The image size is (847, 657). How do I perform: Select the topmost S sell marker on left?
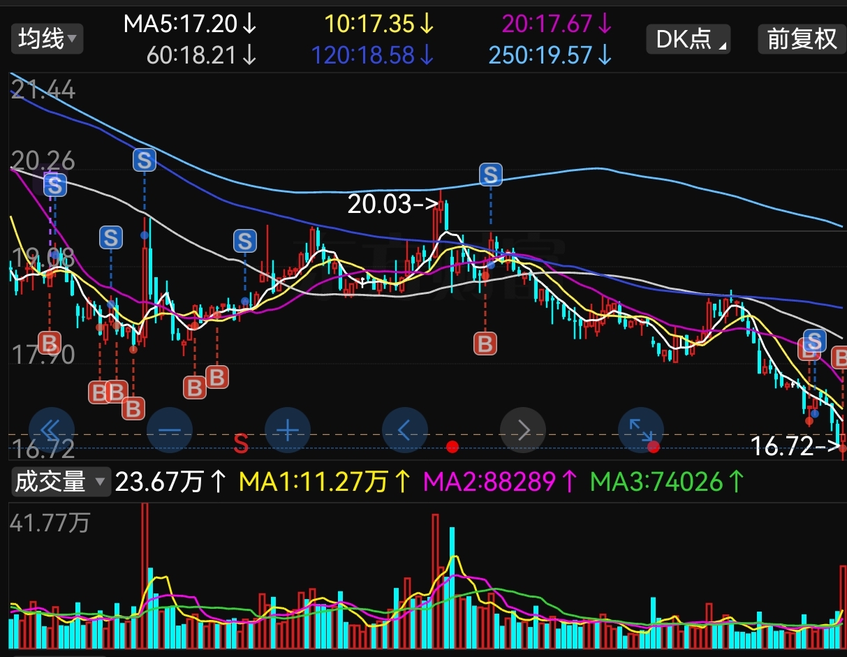(144, 160)
